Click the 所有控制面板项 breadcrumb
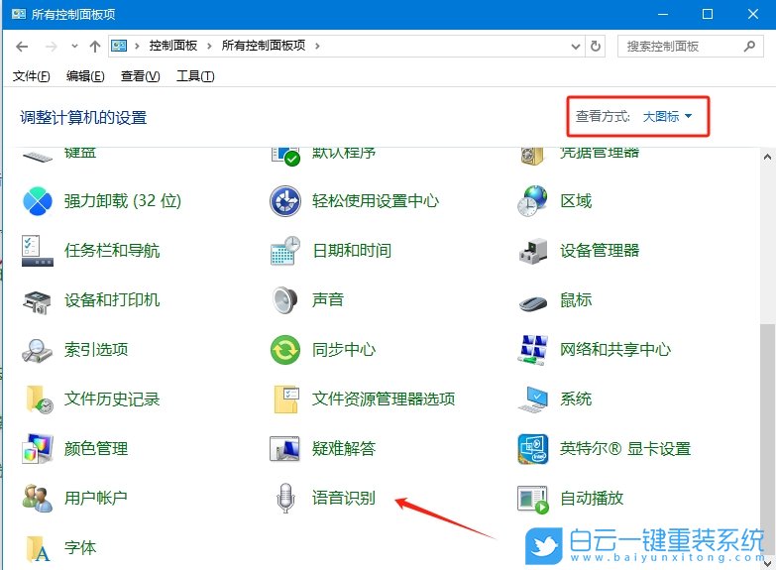 (264, 46)
